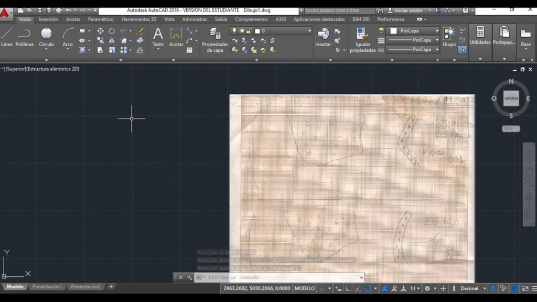Screen dimensions: 537x302
Task: Open the layer selection dropdown
Action: click(309, 31)
